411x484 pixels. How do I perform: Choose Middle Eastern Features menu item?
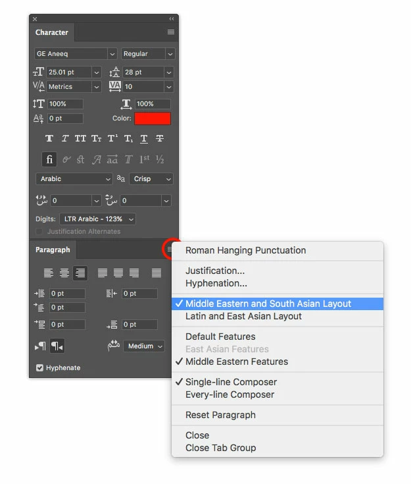click(x=278, y=362)
